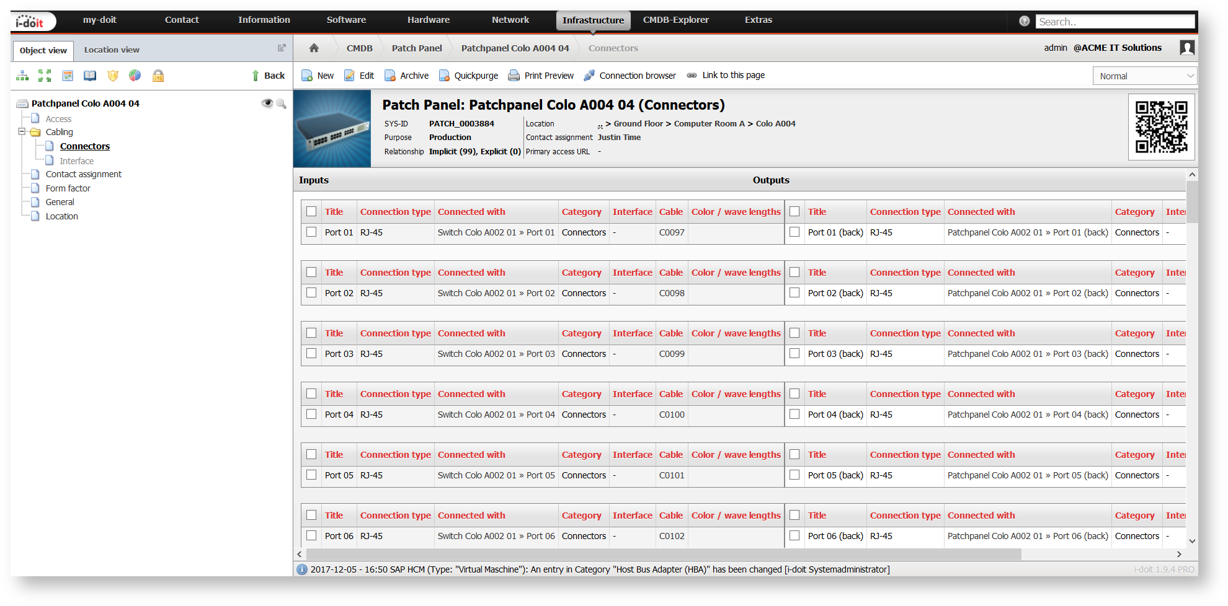The height and width of the screenshot is (606, 1228).
Task: Click the Justin Time contact link
Action: point(619,138)
